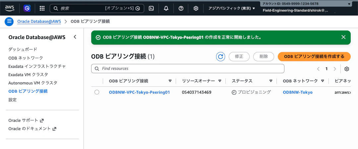The height and width of the screenshot is (149, 358).
Task: Open the アジアパシフィック (東京) region dropdown
Action: click(x=232, y=8)
